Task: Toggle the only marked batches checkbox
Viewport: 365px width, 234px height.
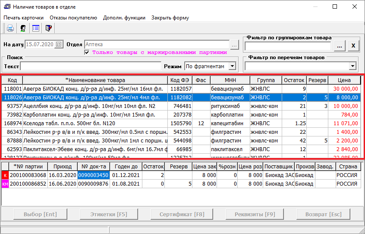Action: 87,52
